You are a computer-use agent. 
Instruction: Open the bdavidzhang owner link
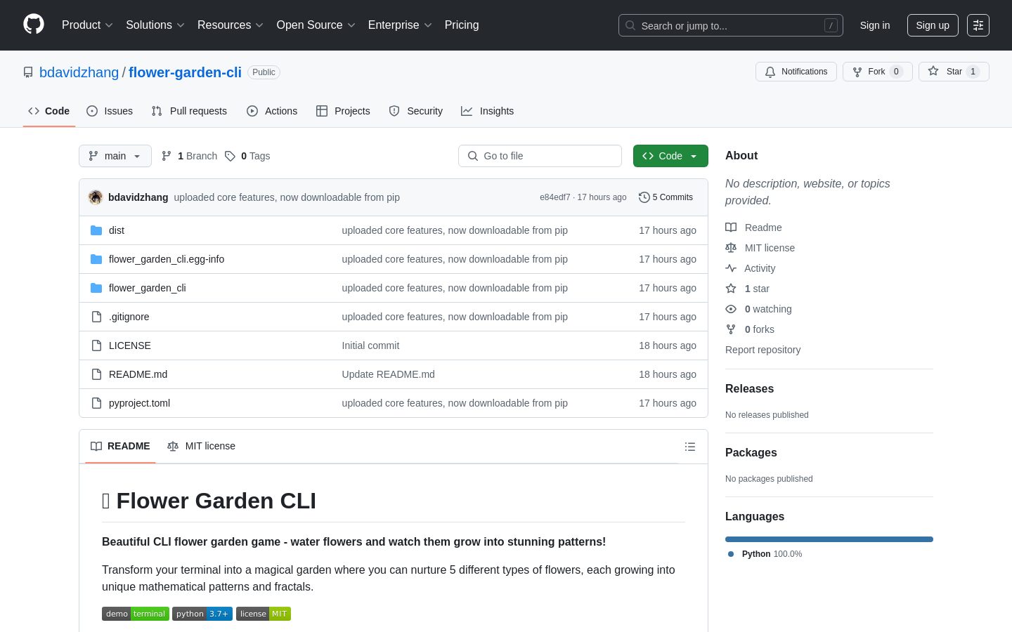(79, 72)
